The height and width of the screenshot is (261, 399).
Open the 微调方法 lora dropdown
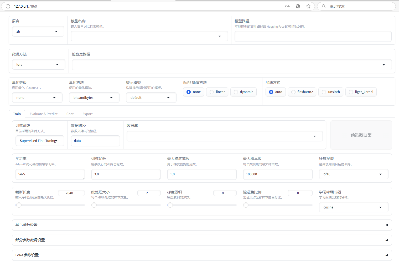pyautogui.click(x=39, y=65)
